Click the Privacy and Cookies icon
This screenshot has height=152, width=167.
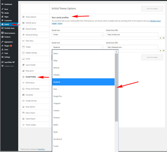[23, 89]
